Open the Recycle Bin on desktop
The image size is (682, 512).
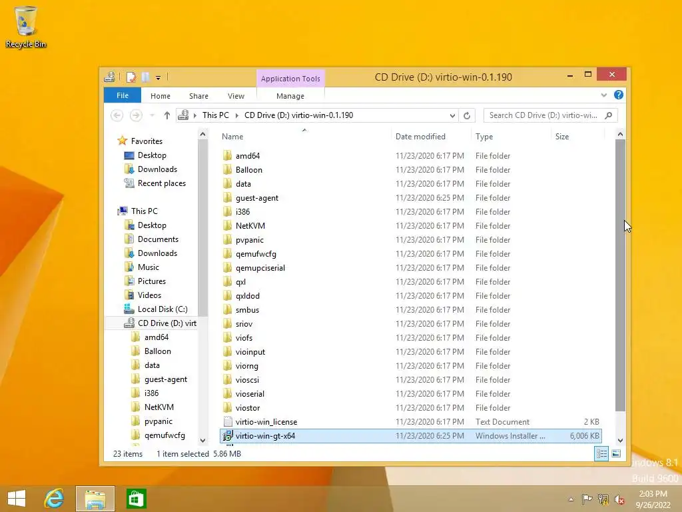tap(26, 27)
